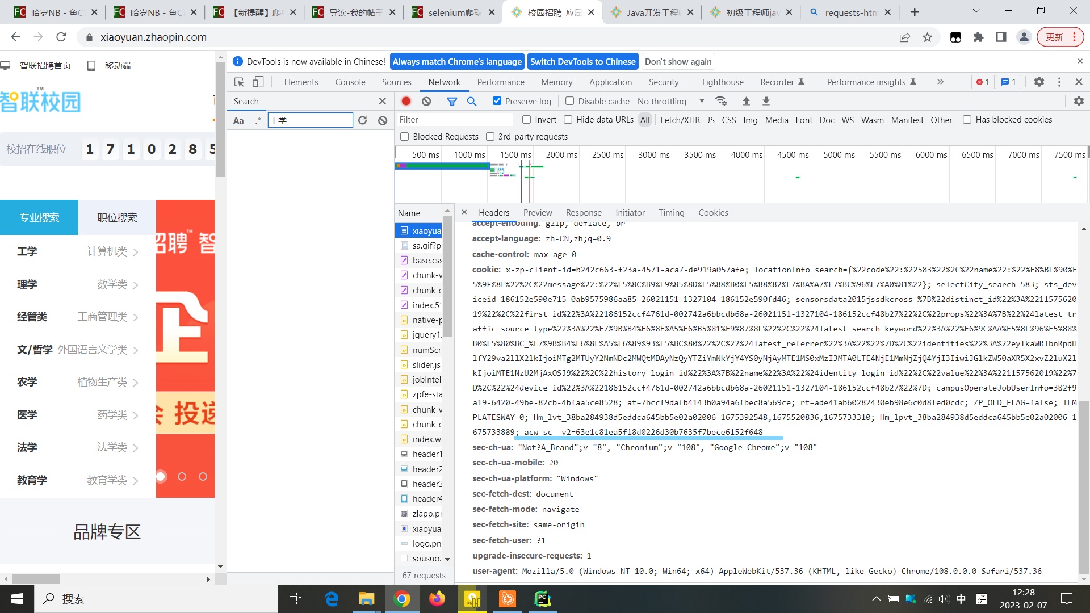The image size is (1090, 613).
Task: Toggle the Preserve log checkbox
Action: coord(496,101)
